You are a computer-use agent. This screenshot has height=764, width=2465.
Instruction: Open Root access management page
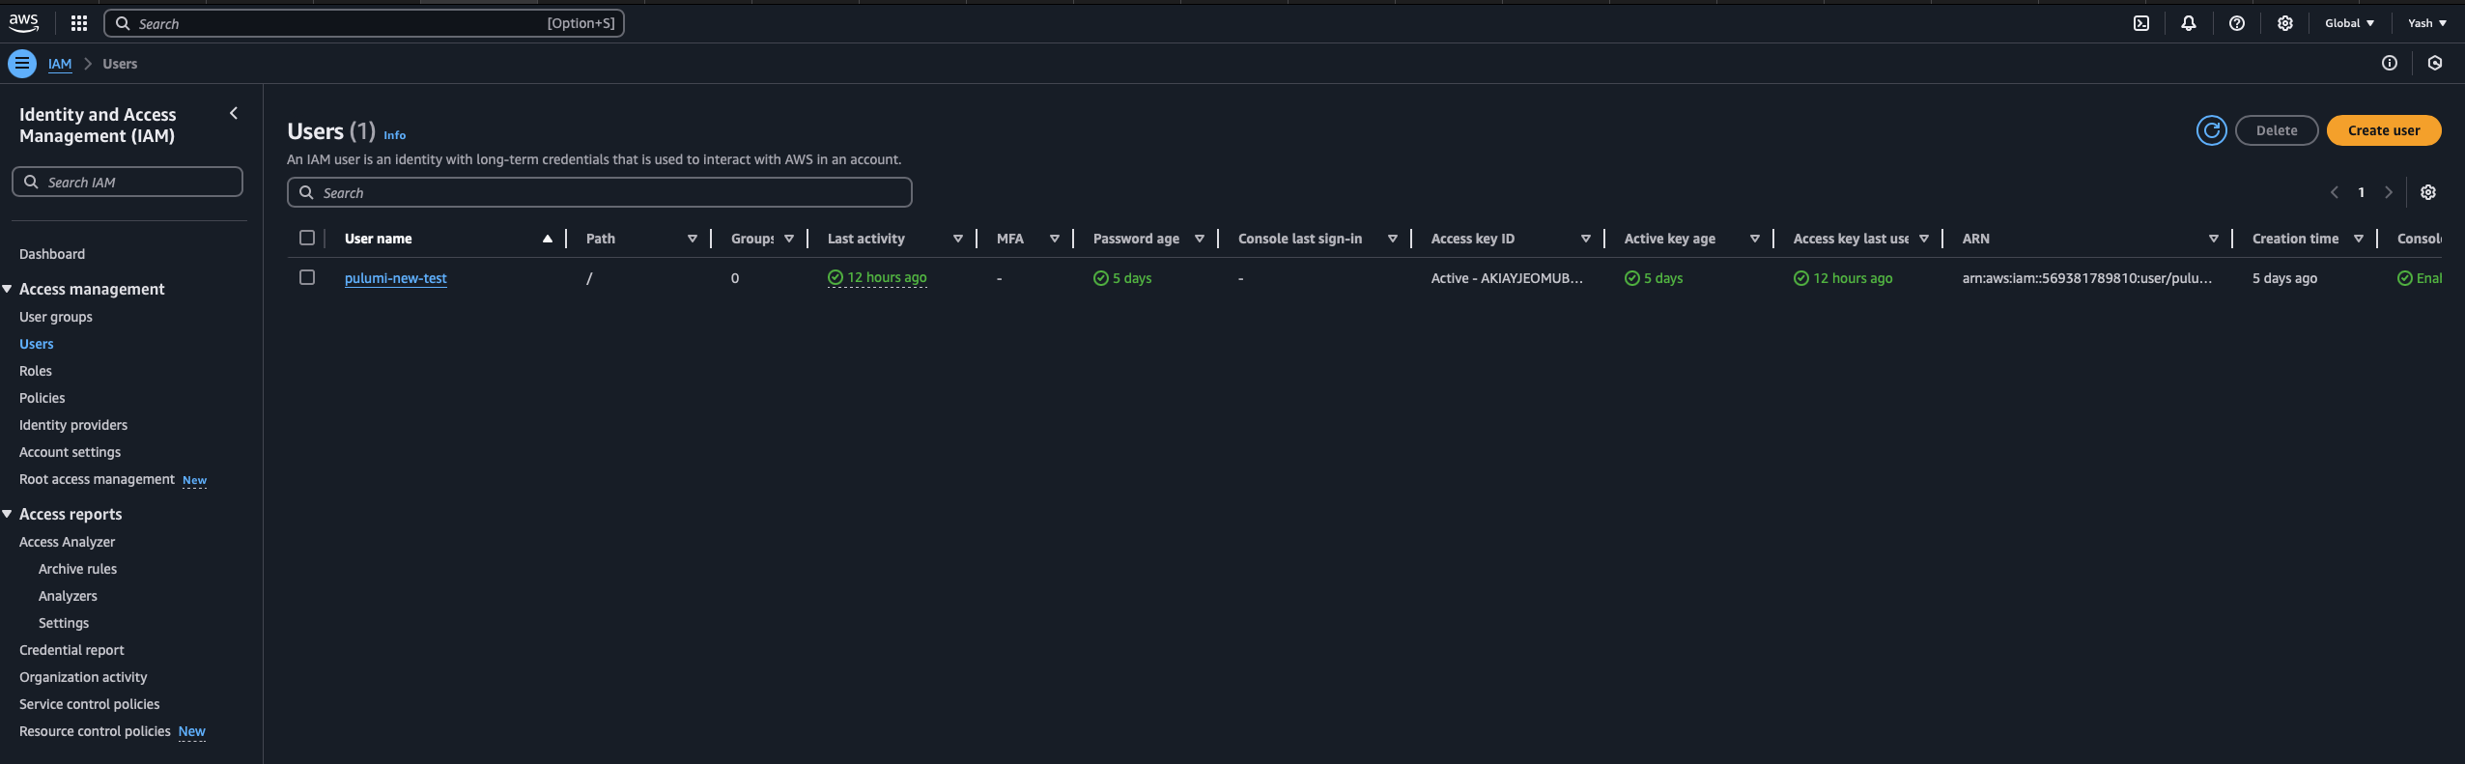click(x=98, y=479)
